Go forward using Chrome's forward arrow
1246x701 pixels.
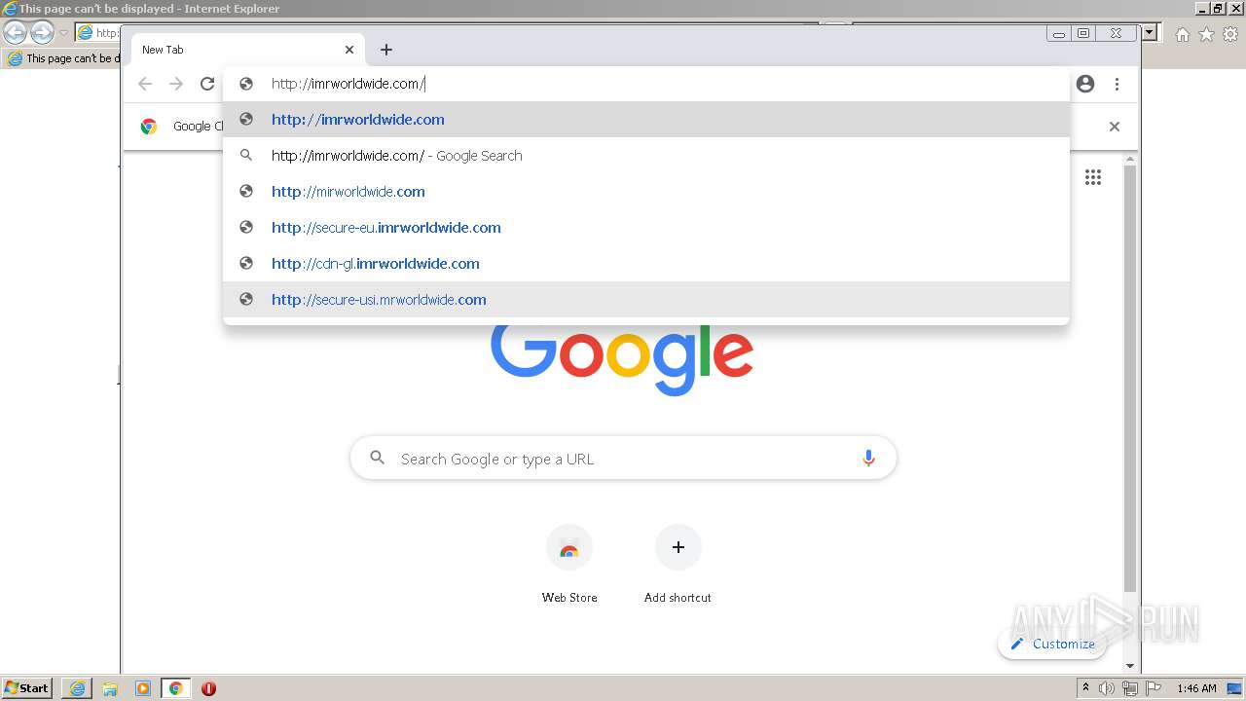[x=176, y=84]
